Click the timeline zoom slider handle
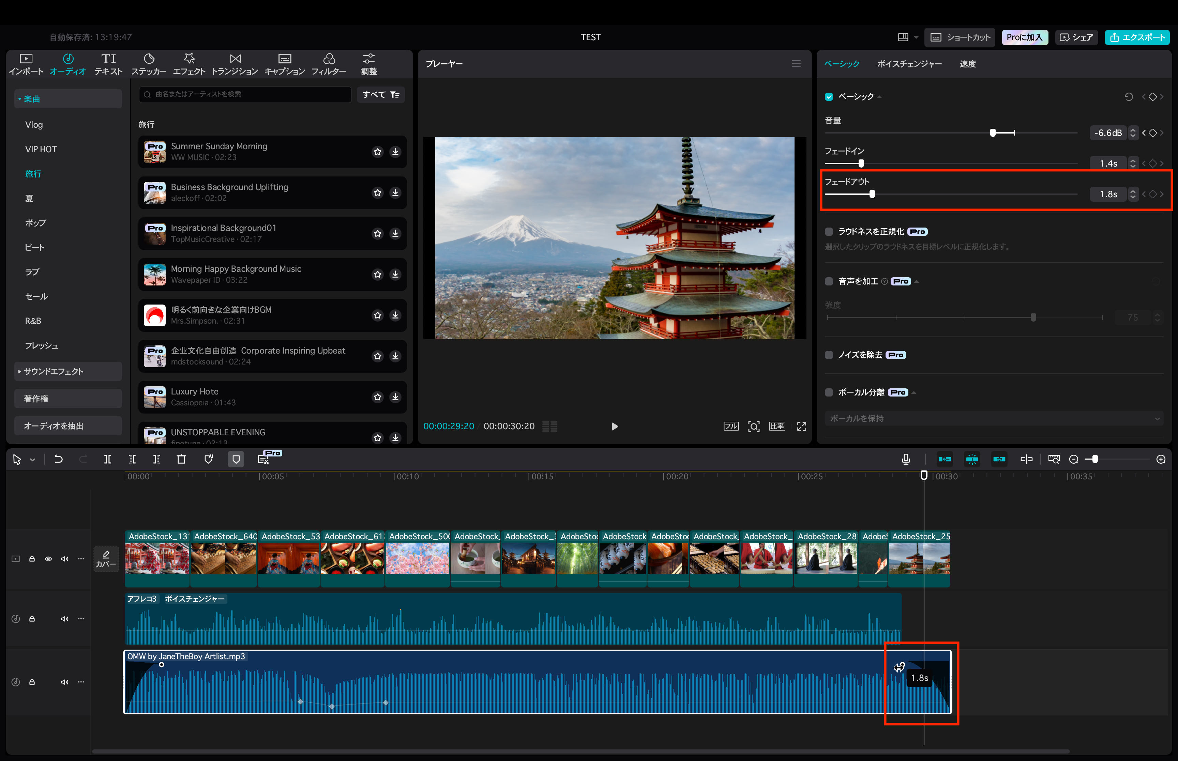 1095,459
